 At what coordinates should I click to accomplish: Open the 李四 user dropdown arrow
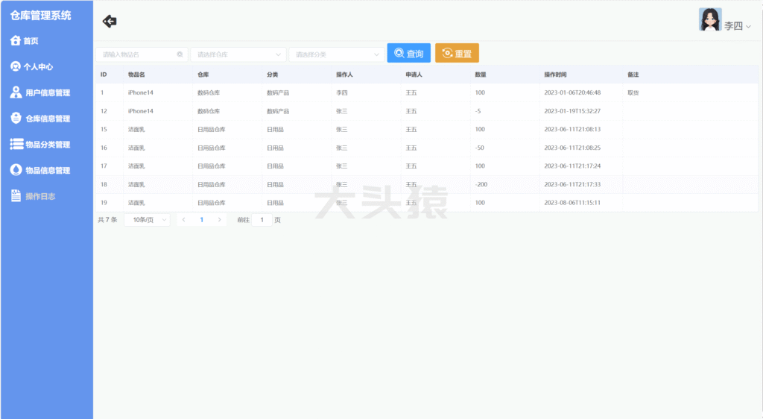click(x=748, y=27)
